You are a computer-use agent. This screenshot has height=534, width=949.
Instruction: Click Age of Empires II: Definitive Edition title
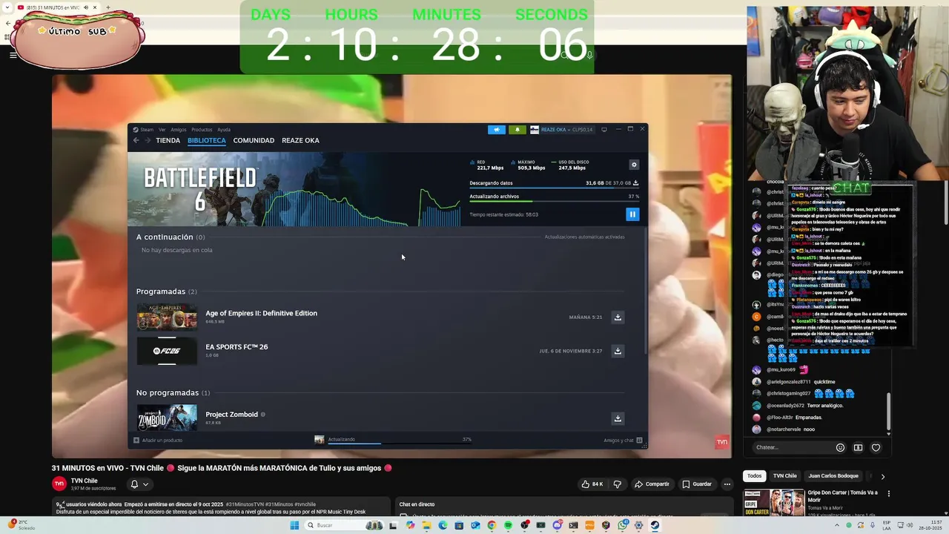pos(261,313)
